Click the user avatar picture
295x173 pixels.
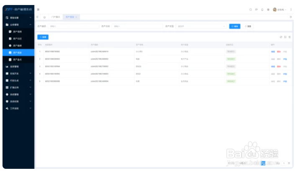[x=274, y=10]
